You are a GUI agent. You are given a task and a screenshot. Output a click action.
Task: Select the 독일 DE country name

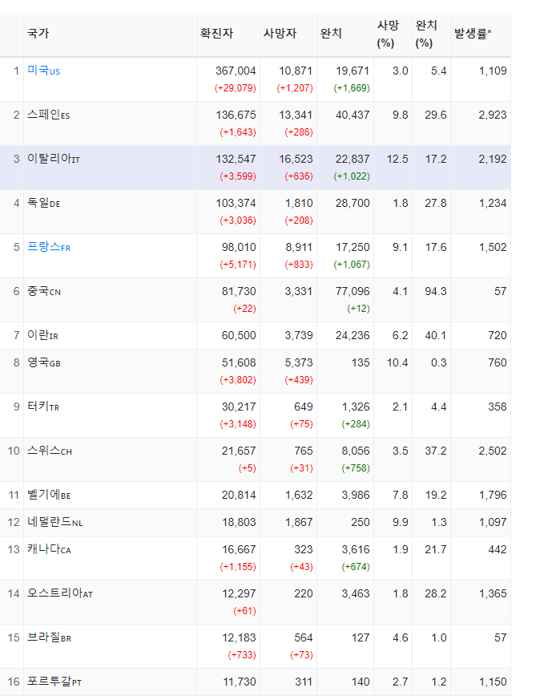[x=43, y=204]
